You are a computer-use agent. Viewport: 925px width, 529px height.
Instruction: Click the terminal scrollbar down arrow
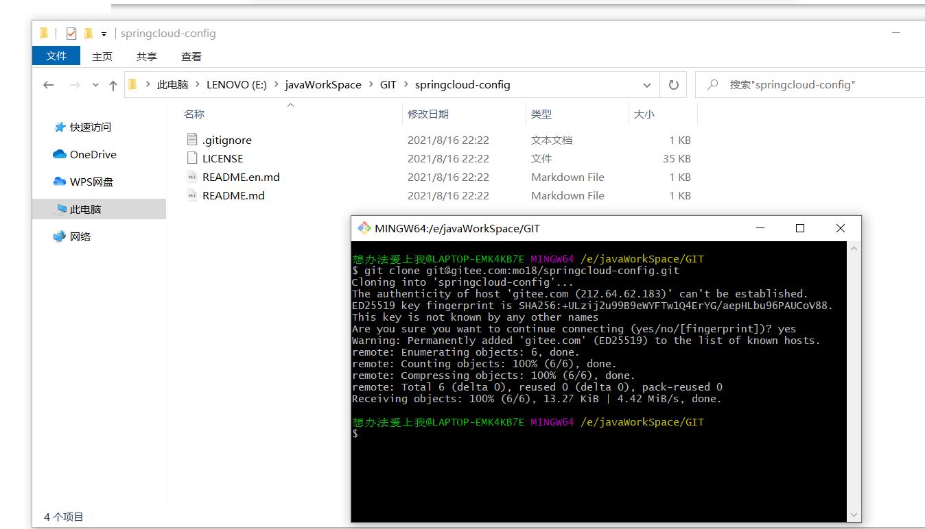point(854,515)
